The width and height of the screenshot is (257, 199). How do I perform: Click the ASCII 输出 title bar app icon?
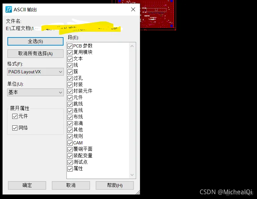click(x=9, y=9)
